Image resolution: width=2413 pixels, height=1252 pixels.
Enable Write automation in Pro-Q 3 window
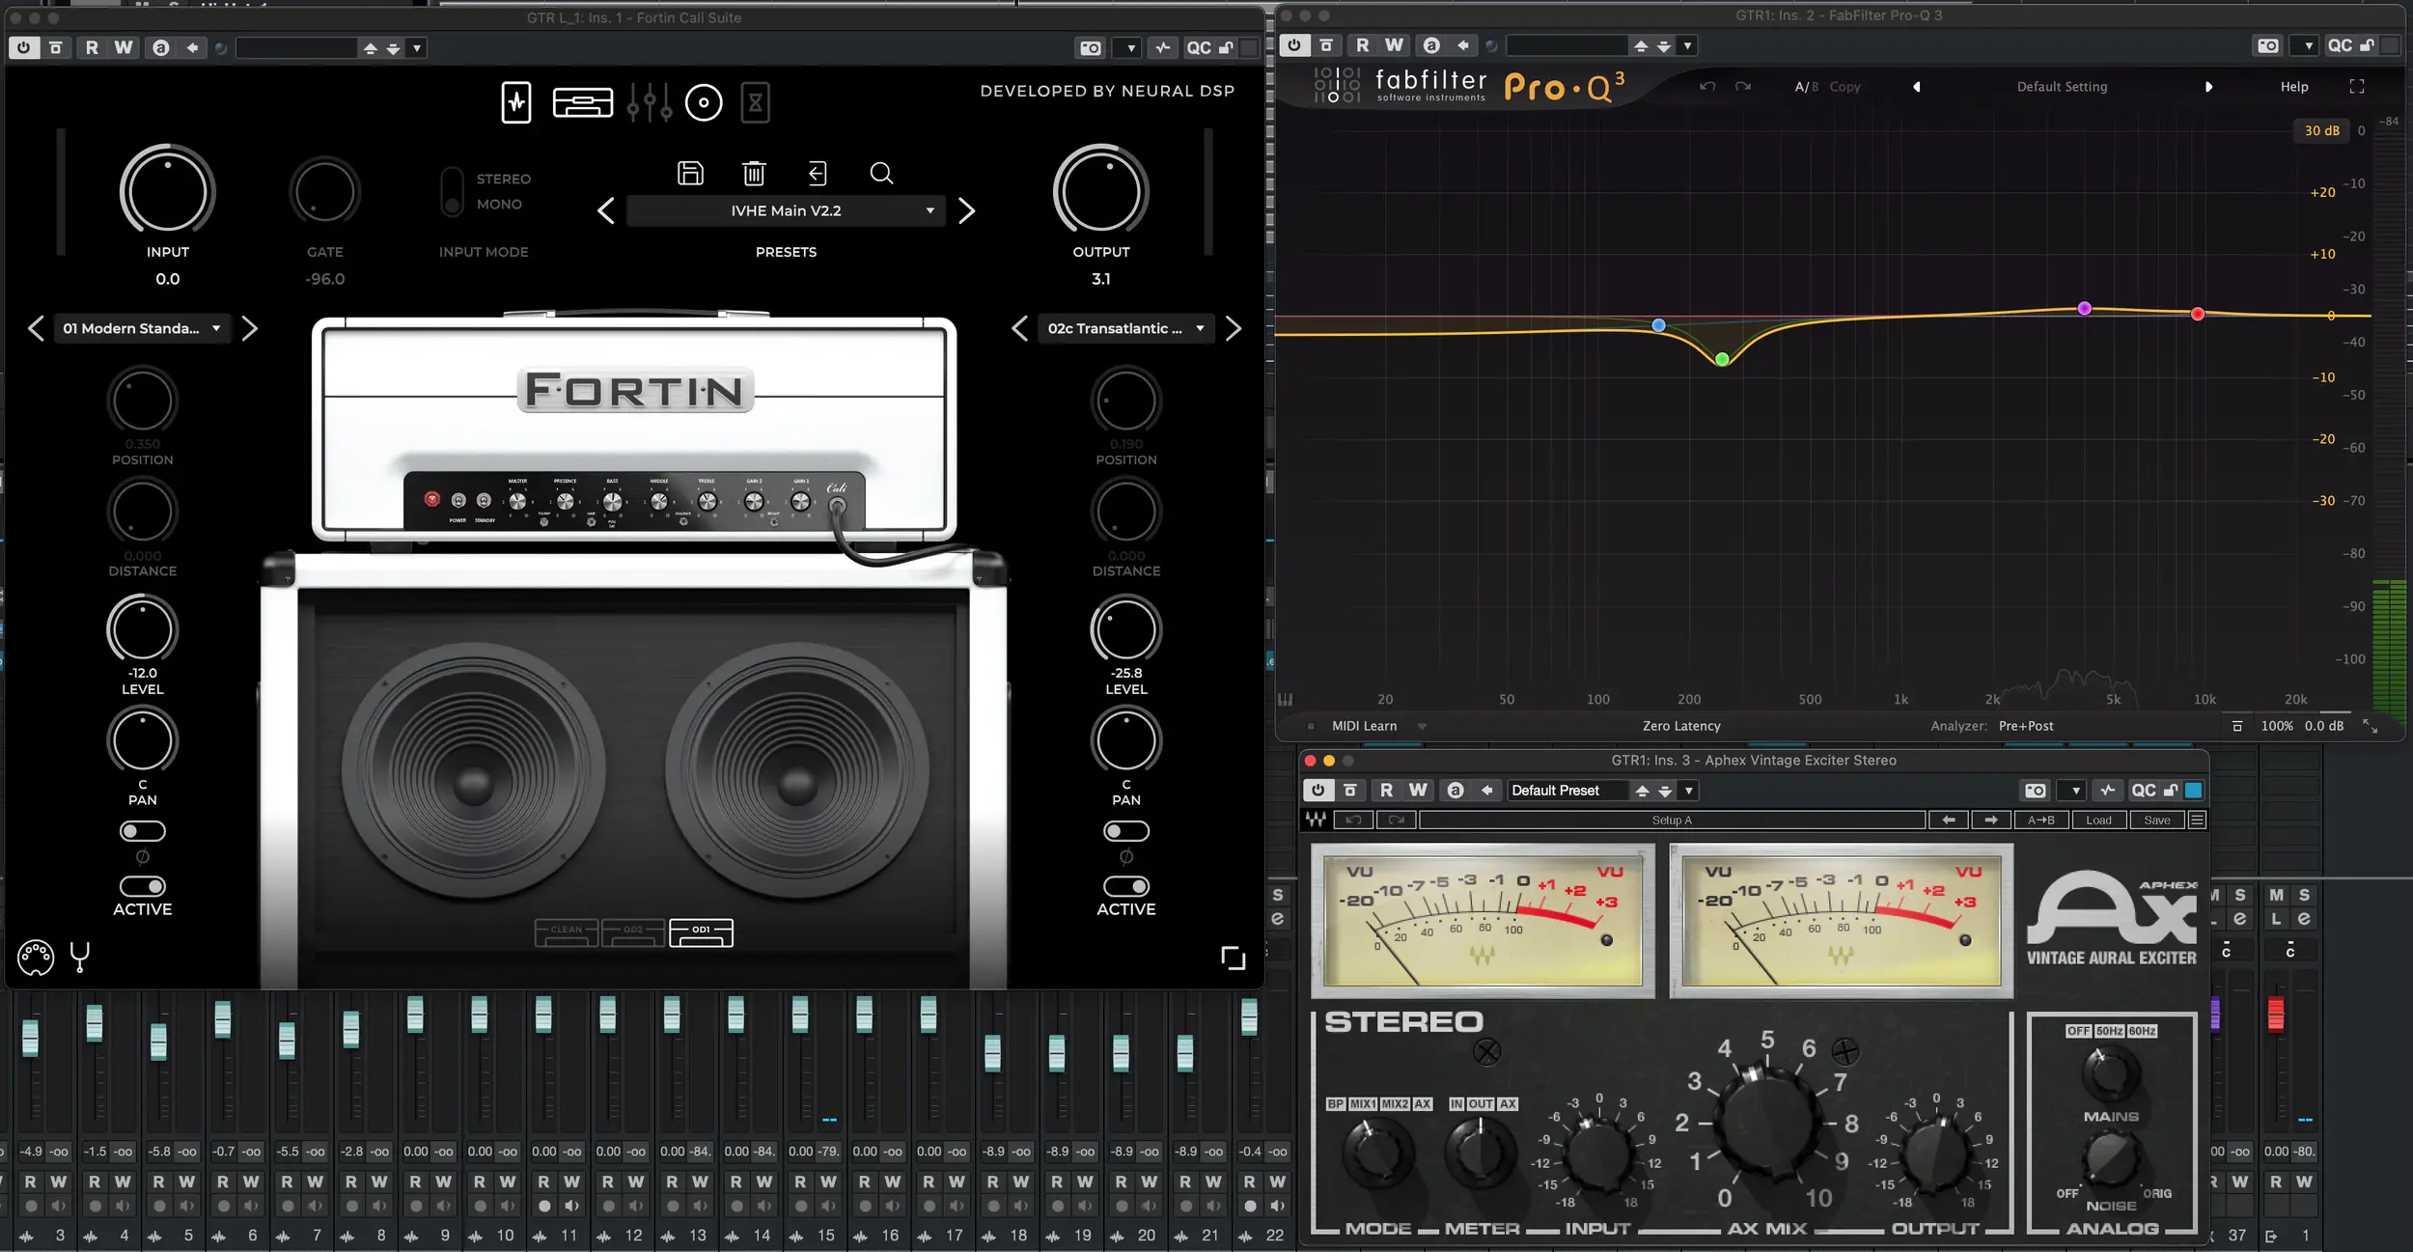coord(1395,45)
